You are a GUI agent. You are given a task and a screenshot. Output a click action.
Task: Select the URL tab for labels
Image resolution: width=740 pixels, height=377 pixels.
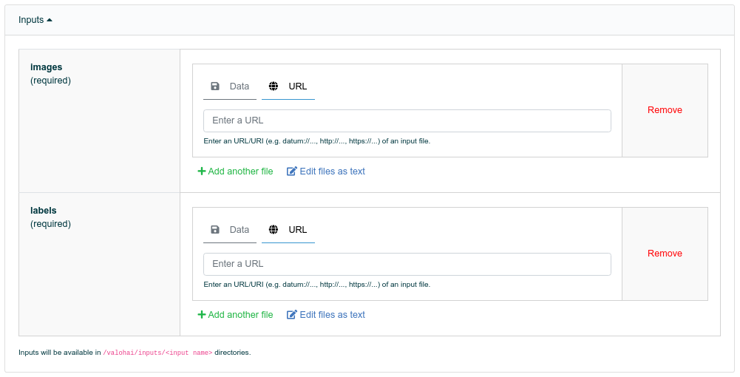(288, 230)
